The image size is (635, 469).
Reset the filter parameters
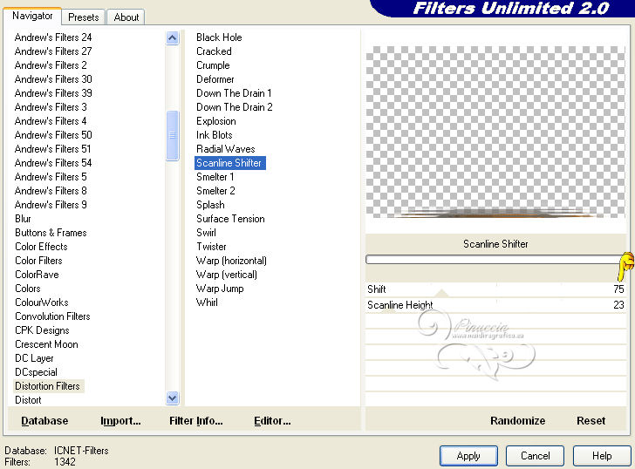(591, 421)
